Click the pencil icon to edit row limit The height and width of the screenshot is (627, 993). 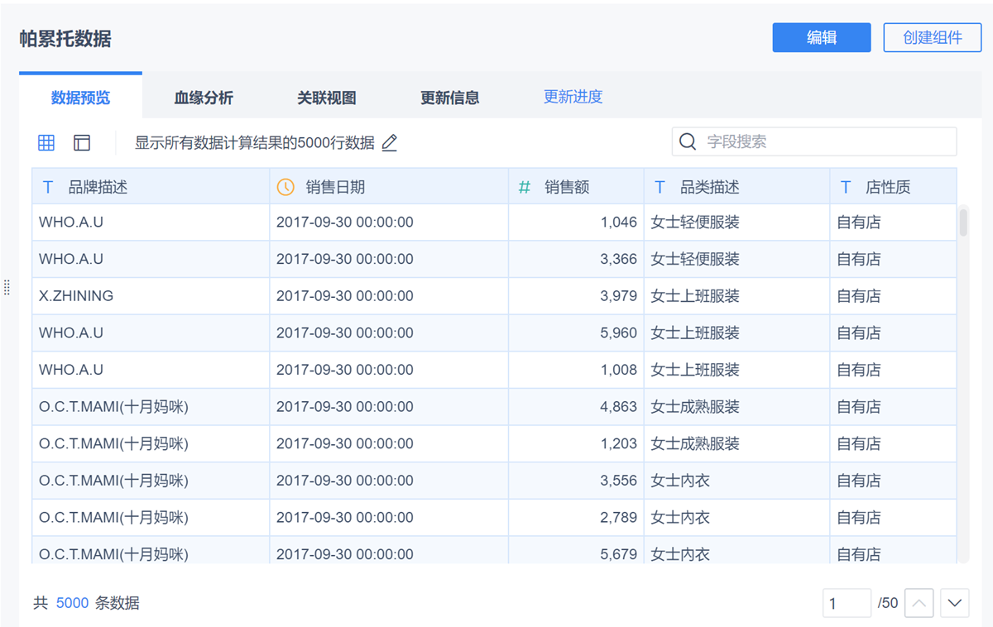coord(390,142)
